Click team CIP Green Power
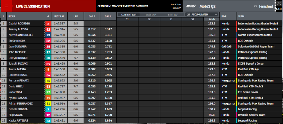The width and height of the screenshot is (283, 124). (x=248, y=92)
